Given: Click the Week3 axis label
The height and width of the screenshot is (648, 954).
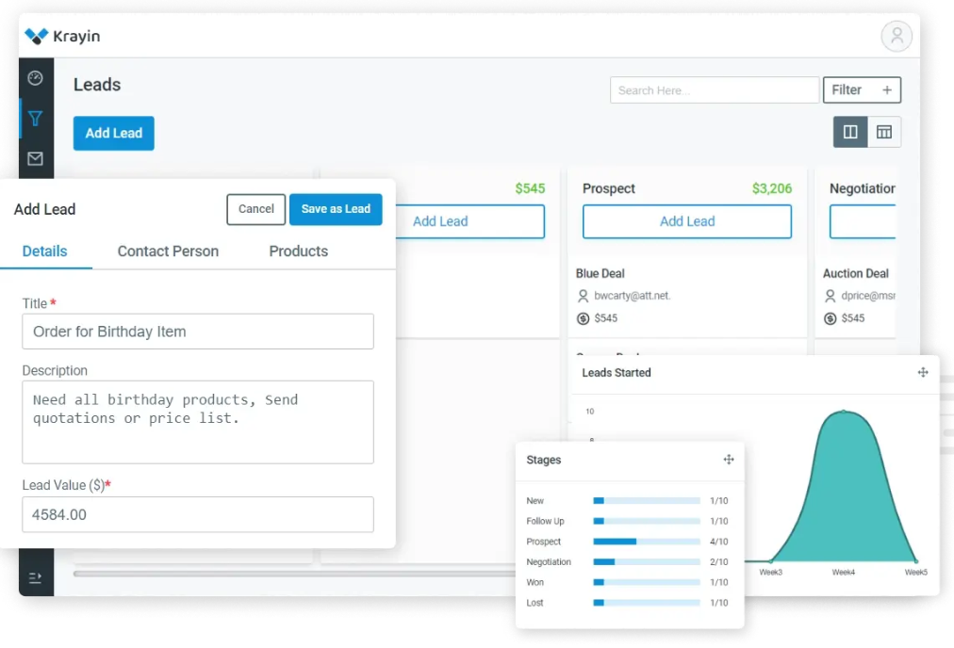Looking at the screenshot, I should pyautogui.click(x=770, y=572).
